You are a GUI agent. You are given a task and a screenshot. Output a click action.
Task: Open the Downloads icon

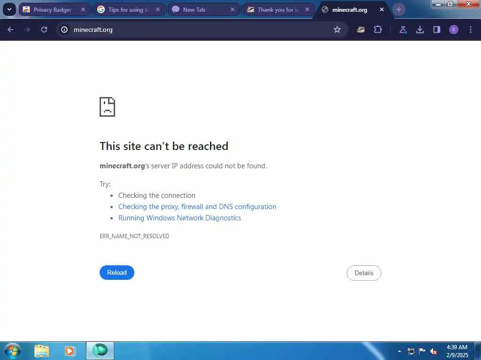point(419,30)
